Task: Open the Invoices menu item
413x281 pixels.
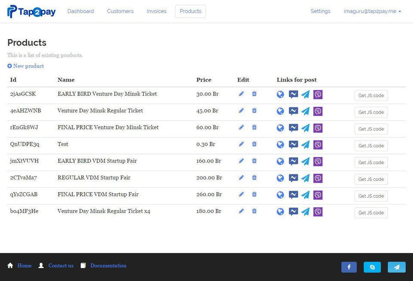Action: (157, 11)
